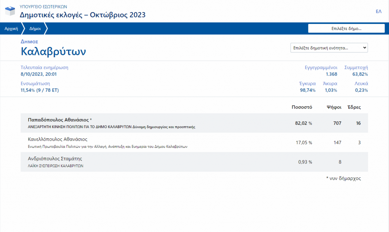Click the Έγκυρα value 98,74%
This screenshot has height=232, width=389.
[x=308, y=90]
